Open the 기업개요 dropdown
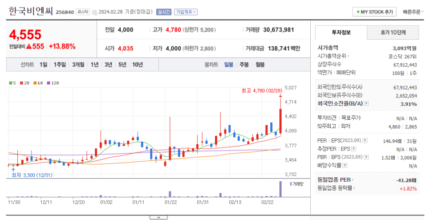The image size is (430, 220). click(x=186, y=12)
